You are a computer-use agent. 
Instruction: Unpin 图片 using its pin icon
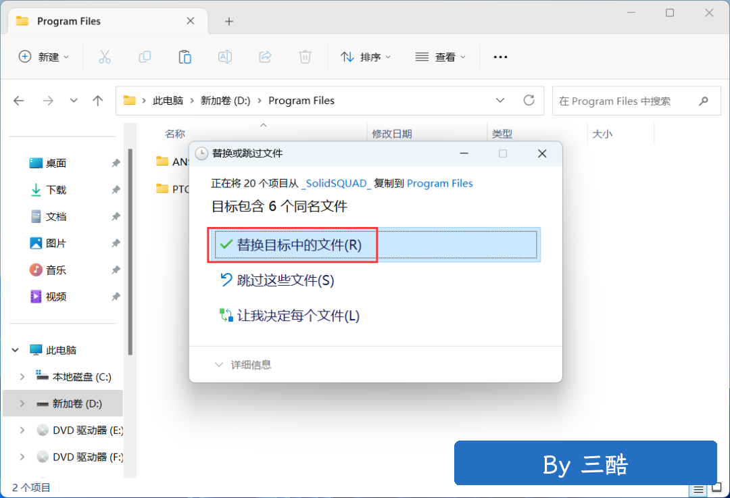(116, 243)
